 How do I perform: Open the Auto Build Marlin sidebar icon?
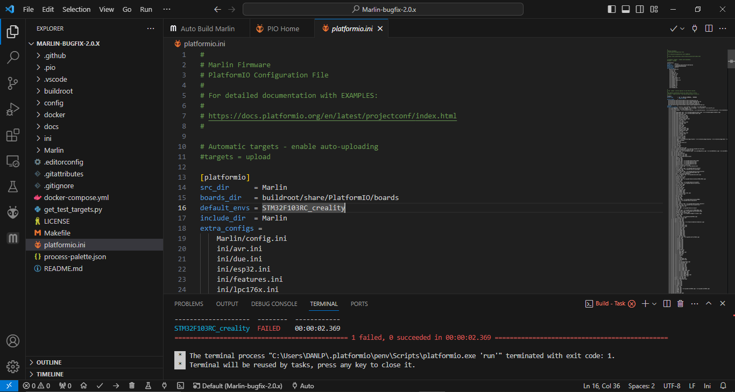12,238
